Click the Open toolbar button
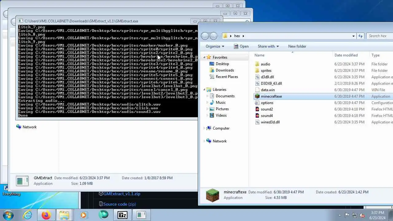Image resolution: width=393 pixels, height=221 pixels. [x=241, y=46]
